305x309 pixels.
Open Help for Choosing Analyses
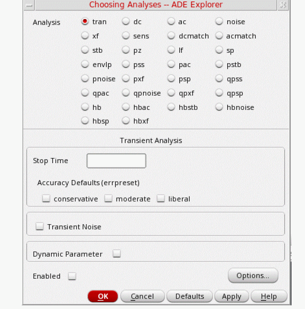[269, 296]
